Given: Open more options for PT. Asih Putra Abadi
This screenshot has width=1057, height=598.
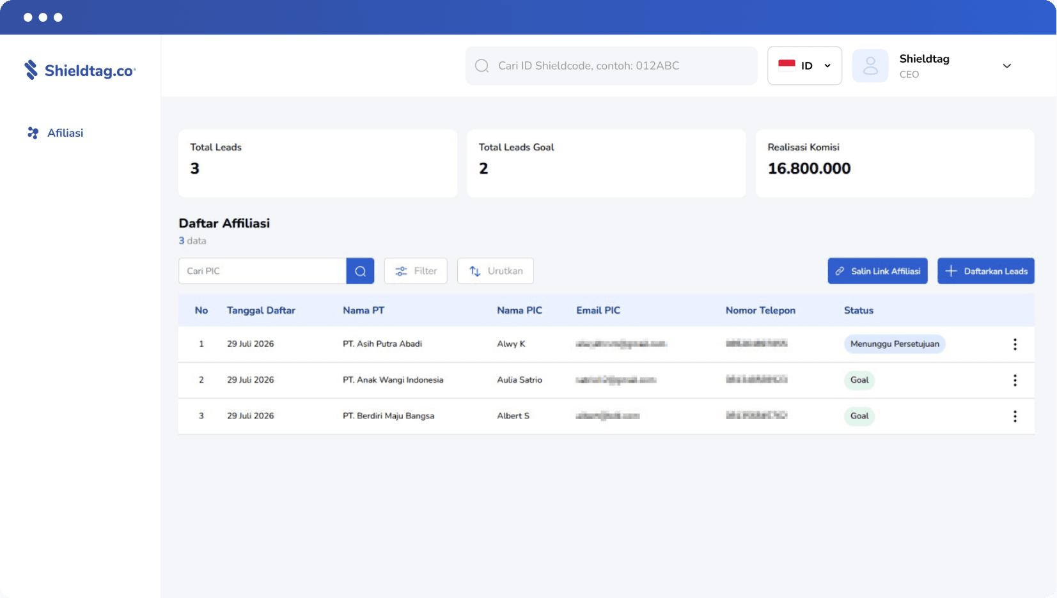Looking at the screenshot, I should tap(1015, 344).
